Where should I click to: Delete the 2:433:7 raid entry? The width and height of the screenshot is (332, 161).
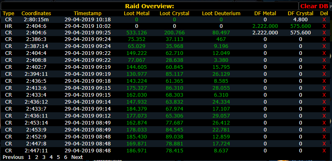[x=324, y=109]
